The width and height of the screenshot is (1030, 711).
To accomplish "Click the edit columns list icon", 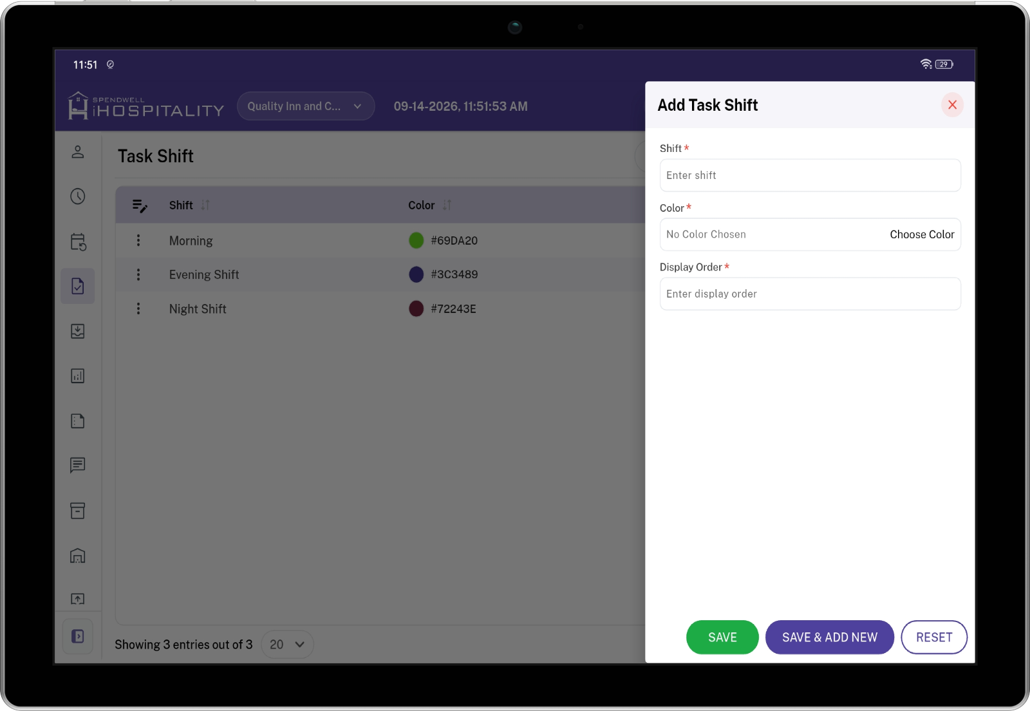I will 140,205.
